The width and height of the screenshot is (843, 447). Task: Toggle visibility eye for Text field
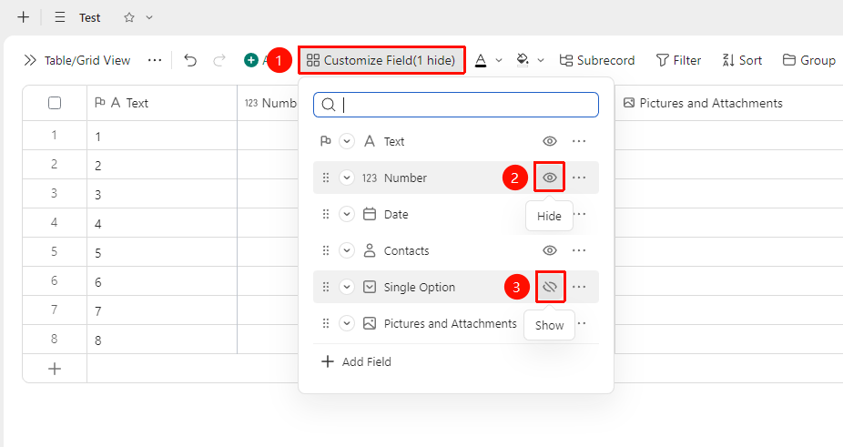(x=550, y=141)
